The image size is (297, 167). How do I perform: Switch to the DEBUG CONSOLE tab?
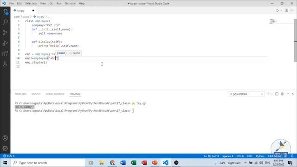pos(55,94)
